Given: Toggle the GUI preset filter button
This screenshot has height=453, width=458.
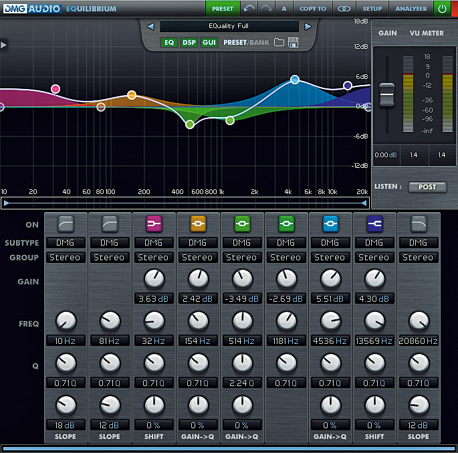Looking at the screenshot, I should coord(209,43).
